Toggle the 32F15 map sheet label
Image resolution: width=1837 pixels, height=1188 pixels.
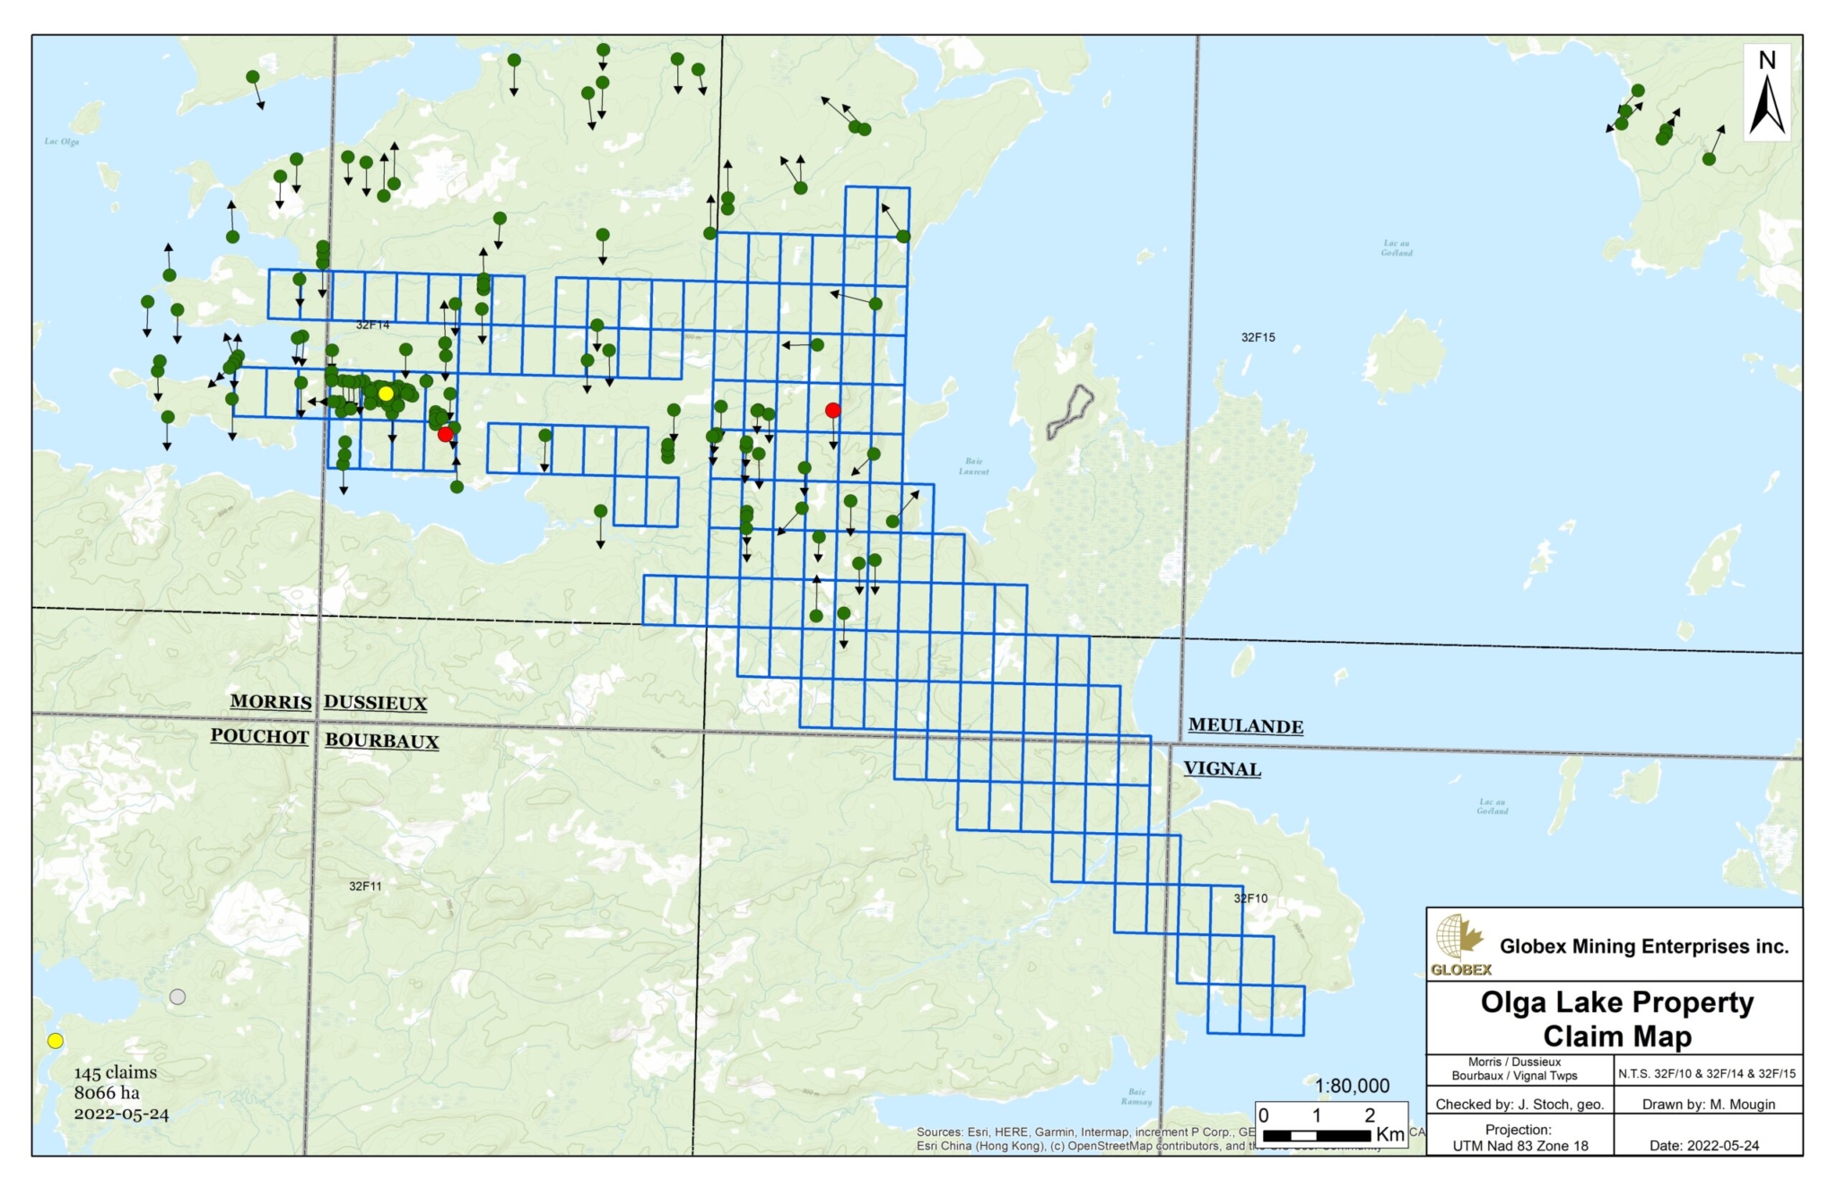coord(1258,337)
